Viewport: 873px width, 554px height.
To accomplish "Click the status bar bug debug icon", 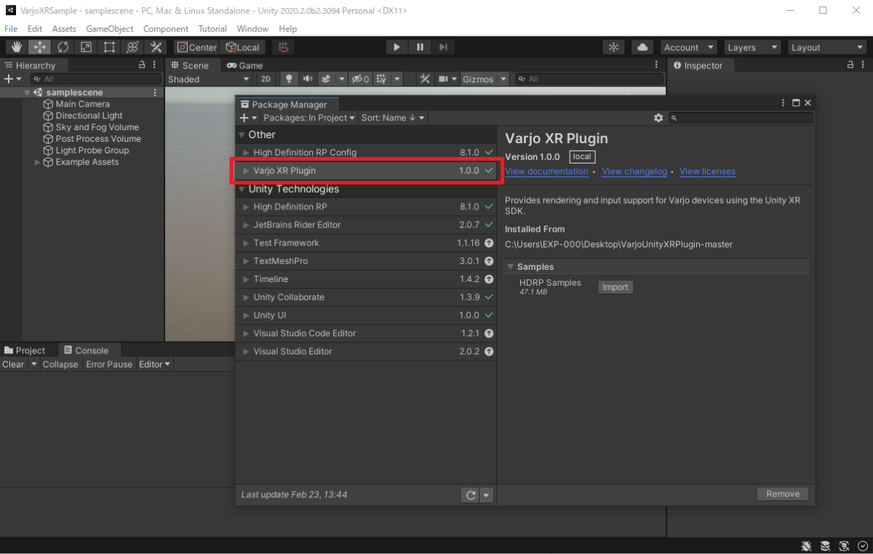I will click(806, 546).
